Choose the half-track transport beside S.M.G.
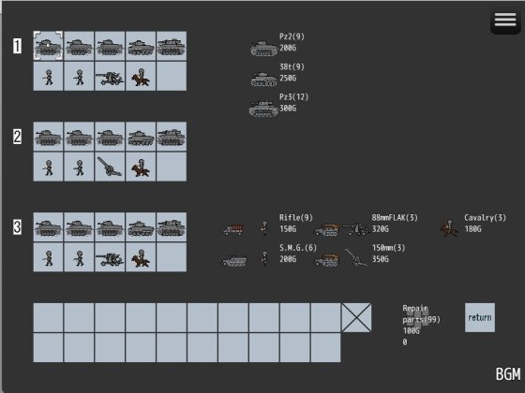Image resolution: width=525 pixels, height=393 pixels. tap(234, 261)
